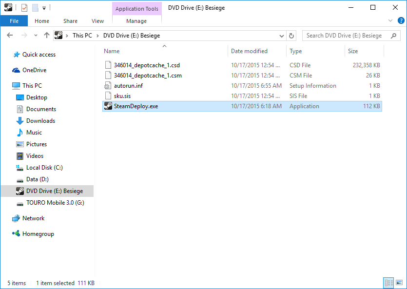Open Documents in navigation pane

click(41, 109)
